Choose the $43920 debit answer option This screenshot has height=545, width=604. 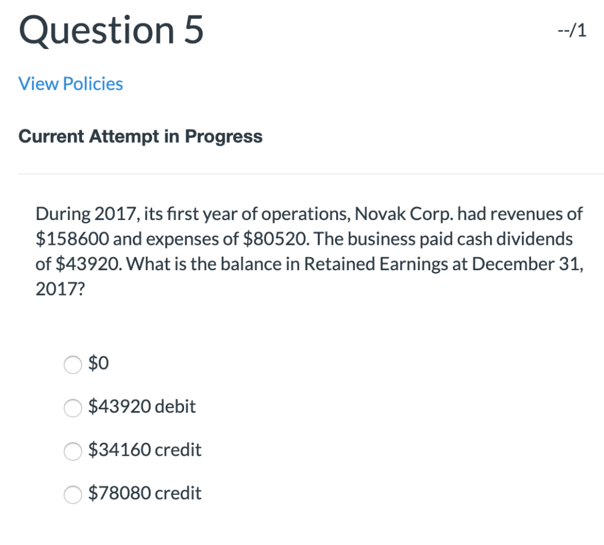[73, 408]
